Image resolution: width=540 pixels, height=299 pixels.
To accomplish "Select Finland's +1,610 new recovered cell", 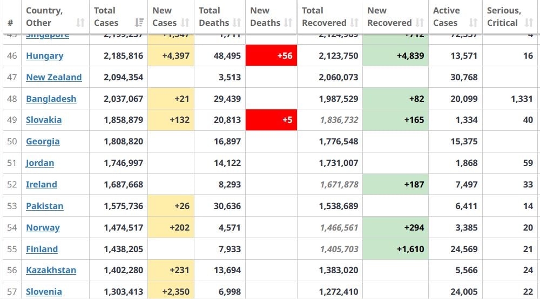I will [x=395, y=249].
